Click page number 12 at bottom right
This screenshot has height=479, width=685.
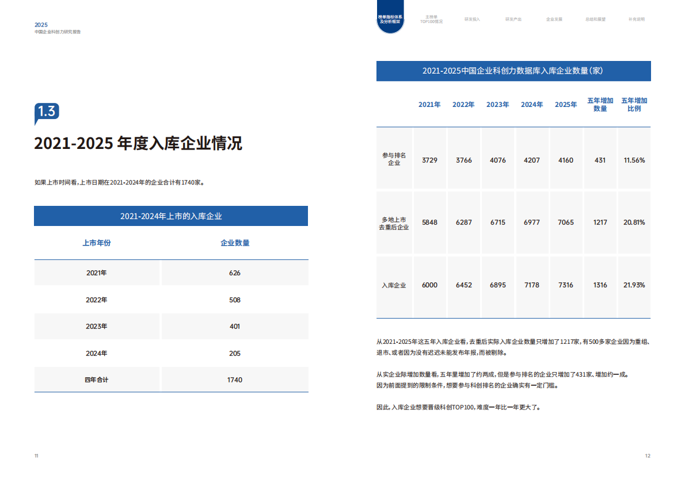tap(647, 455)
